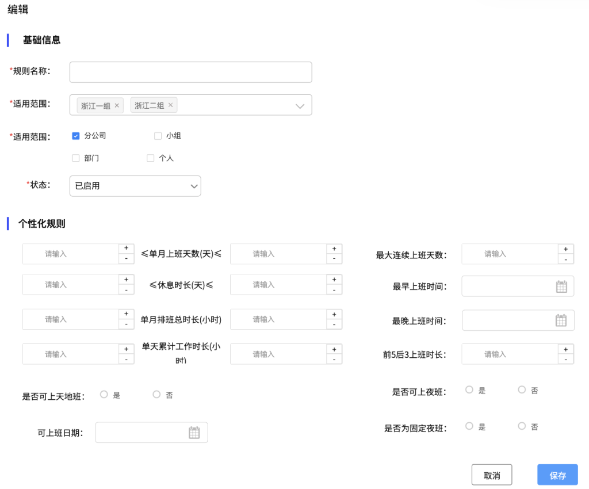
Task: Focus the 规则名称 text field
Action: click(190, 72)
